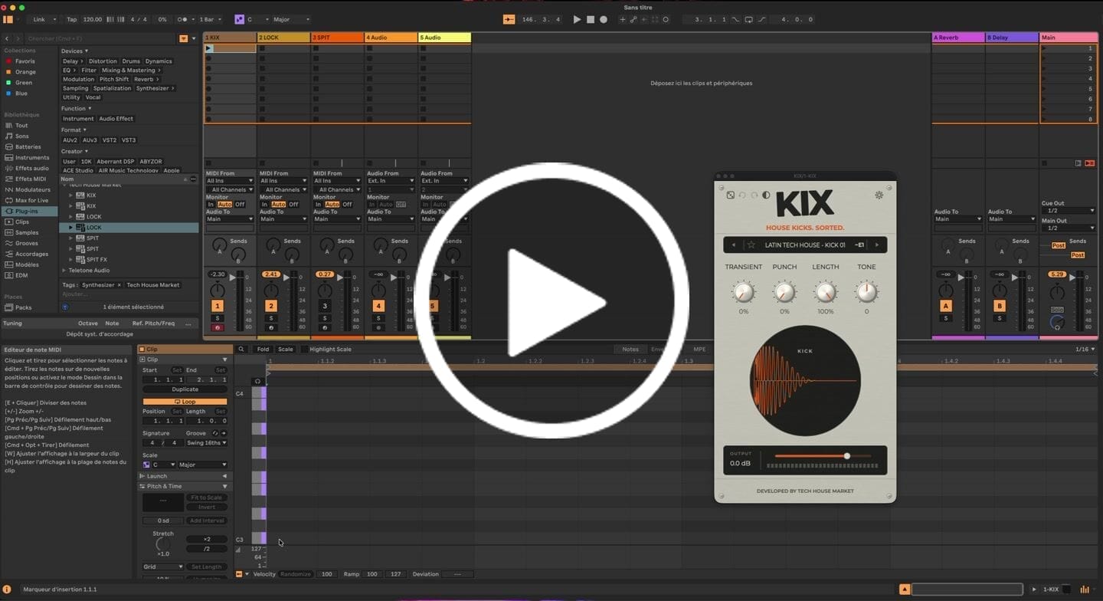Screen dimensions: 1103x601
Task: Open the Swing 16ths groove dropdown
Action: coord(207,443)
